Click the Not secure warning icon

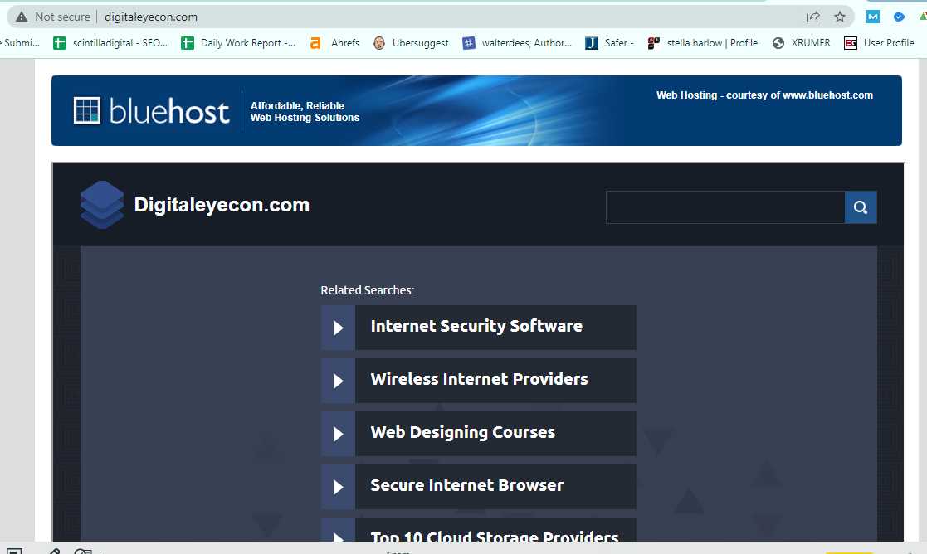pyautogui.click(x=22, y=17)
